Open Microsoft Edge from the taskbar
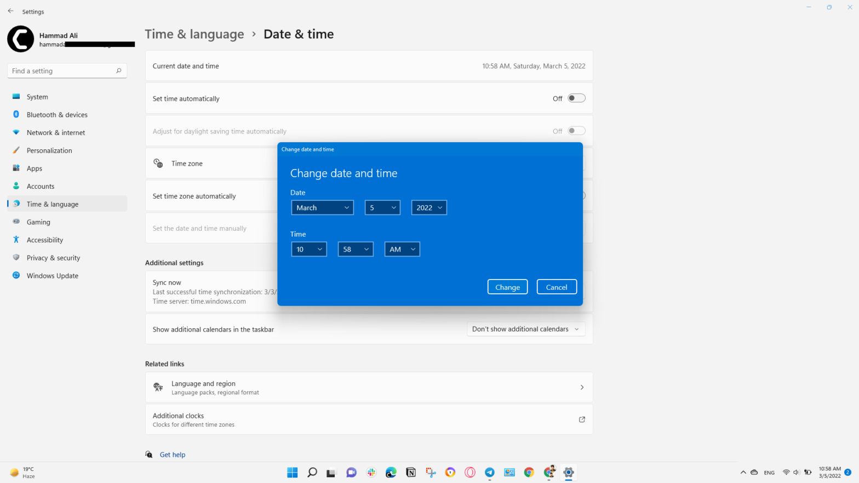The image size is (859, 483). pyautogui.click(x=391, y=473)
